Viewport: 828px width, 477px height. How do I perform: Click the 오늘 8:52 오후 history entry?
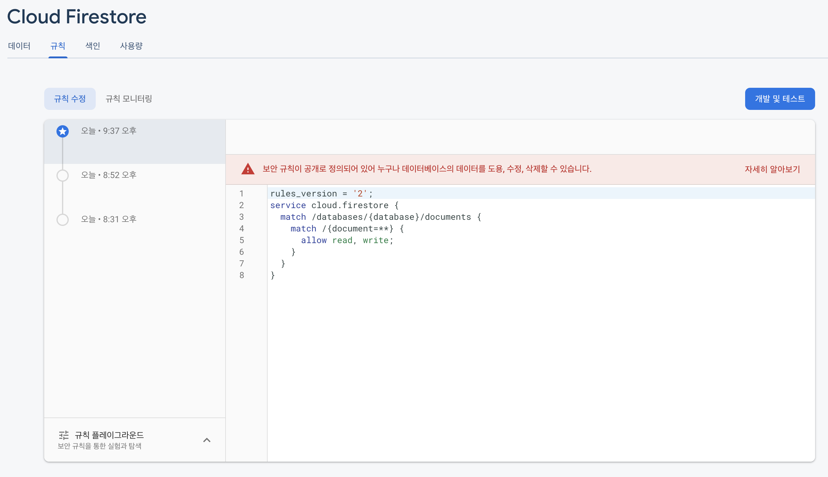pos(109,175)
